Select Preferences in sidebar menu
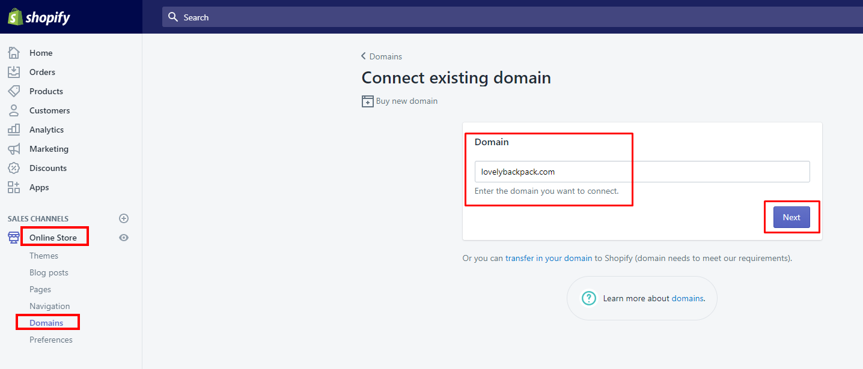The image size is (863, 369). coord(51,340)
